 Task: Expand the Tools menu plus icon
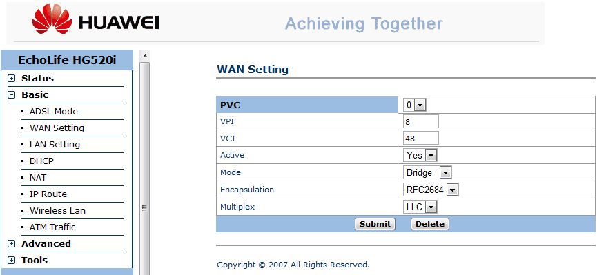coord(11,260)
